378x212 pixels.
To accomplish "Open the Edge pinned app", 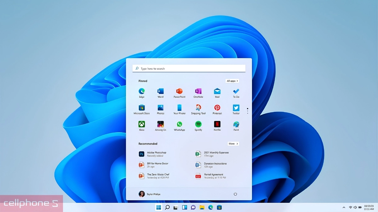I will point(142,93).
